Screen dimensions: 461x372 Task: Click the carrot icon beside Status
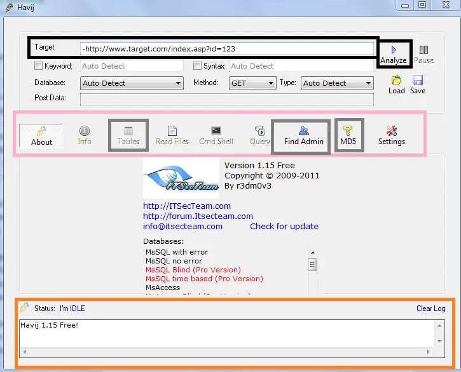[x=24, y=307]
